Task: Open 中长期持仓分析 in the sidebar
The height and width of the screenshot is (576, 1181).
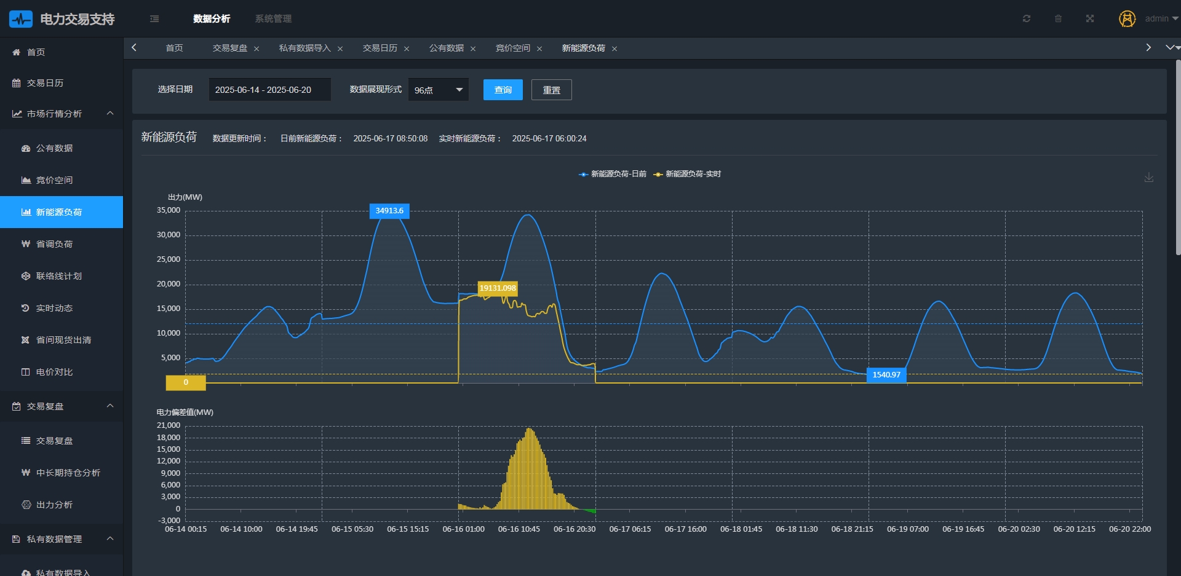Action: (62, 473)
